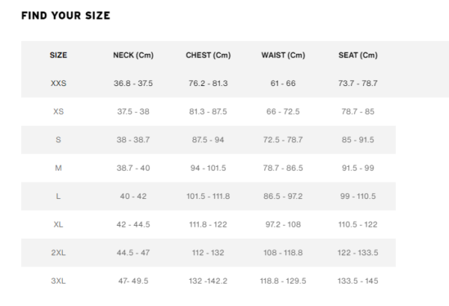Screen dimensions: 449x306
Task: Click the XL size row label
Action: click(x=58, y=224)
